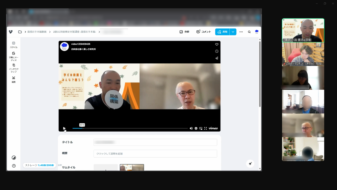Click the video progress bar

pyautogui.click(x=132, y=128)
